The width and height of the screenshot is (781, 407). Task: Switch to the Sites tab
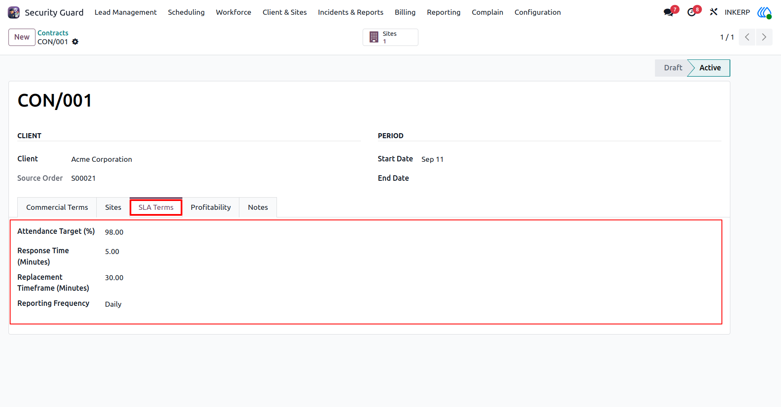click(x=113, y=207)
